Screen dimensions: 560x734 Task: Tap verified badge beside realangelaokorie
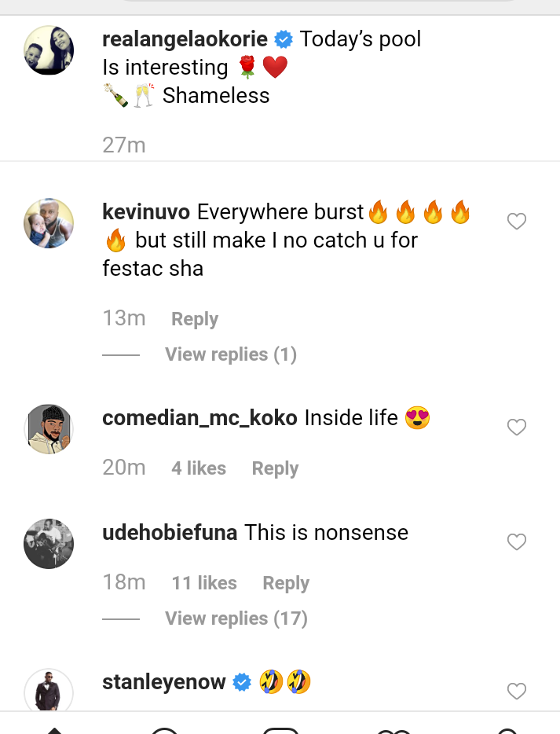[x=284, y=39]
